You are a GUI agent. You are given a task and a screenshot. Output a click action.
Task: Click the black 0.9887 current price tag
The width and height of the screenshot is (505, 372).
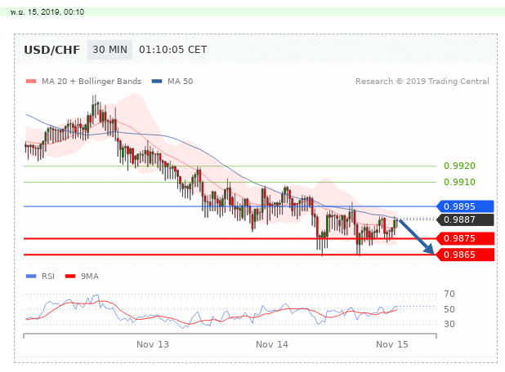click(466, 219)
